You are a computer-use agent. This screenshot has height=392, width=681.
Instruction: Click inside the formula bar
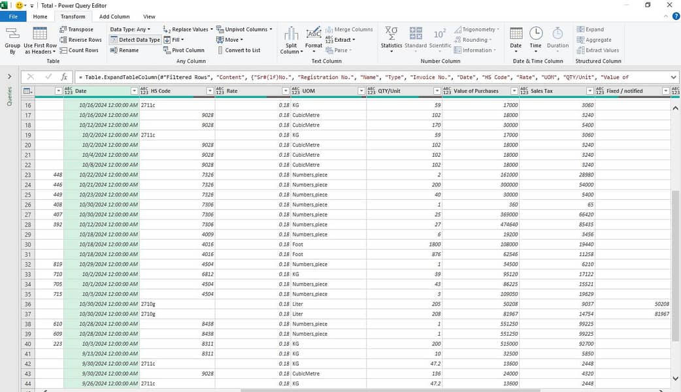click(371, 77)
